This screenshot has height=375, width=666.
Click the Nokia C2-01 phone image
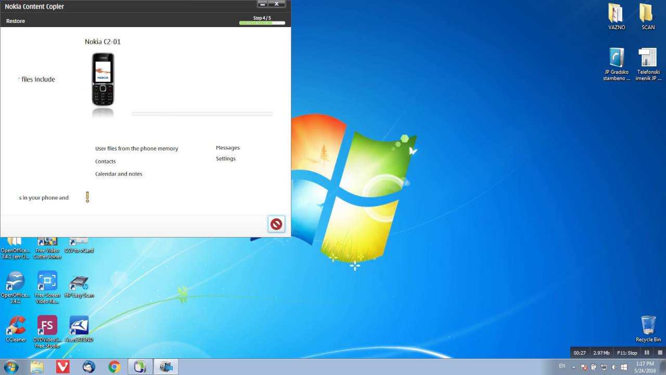click(x=103, y=80)
